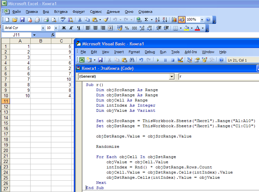This screenshot has width=259, height=192.
Task: Open Project Explorer in VBA toolbar
Action: tap(189, 60)
